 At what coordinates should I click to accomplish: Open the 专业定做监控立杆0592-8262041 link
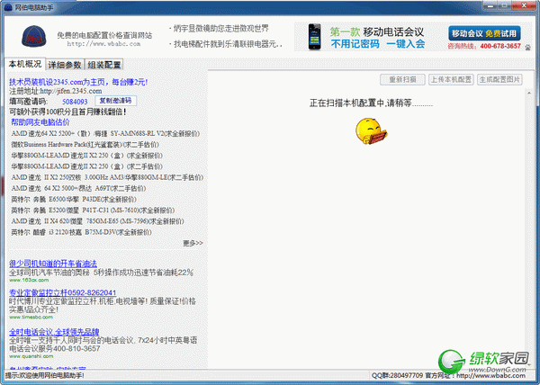(63, 292)
